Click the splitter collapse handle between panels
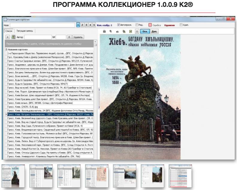The width and height of the screenshot is (237, 190). (99, 98)
